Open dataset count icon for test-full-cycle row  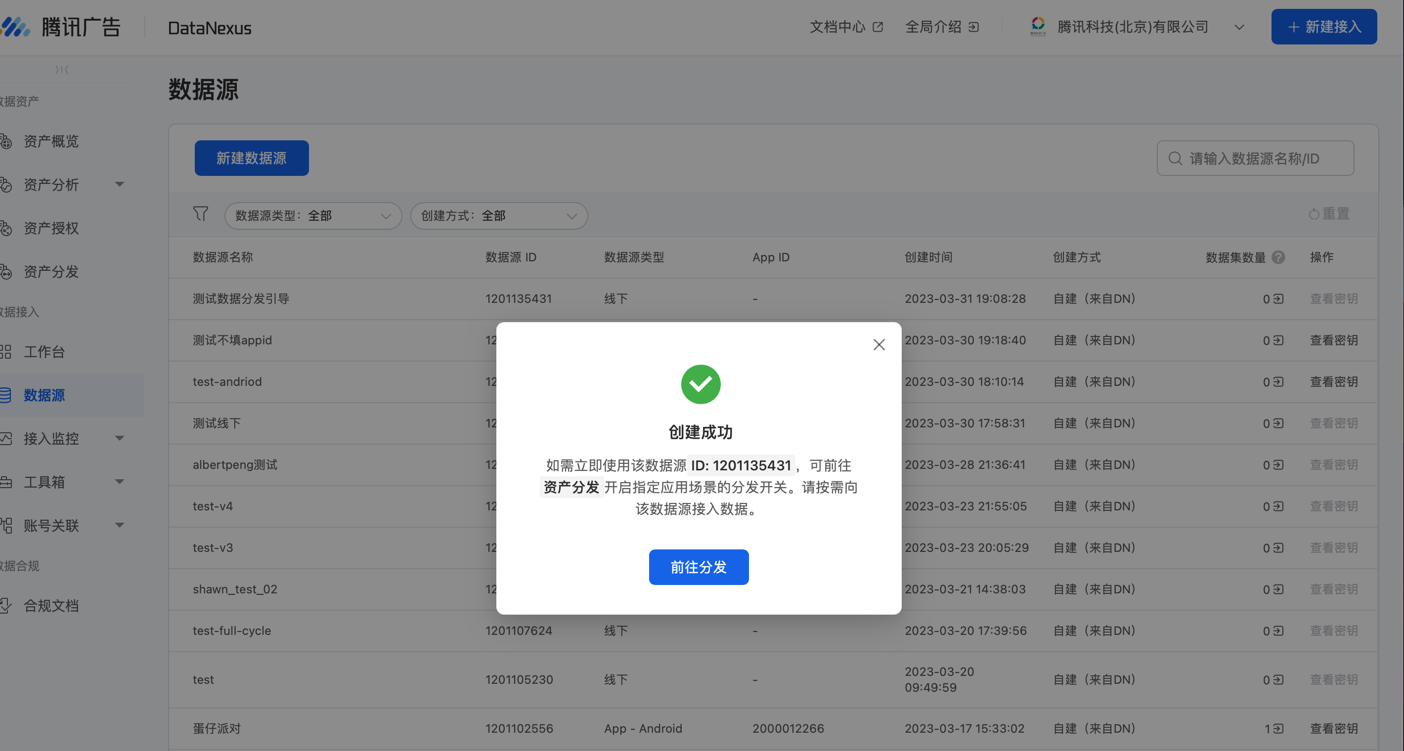[x=1278, y=630]
